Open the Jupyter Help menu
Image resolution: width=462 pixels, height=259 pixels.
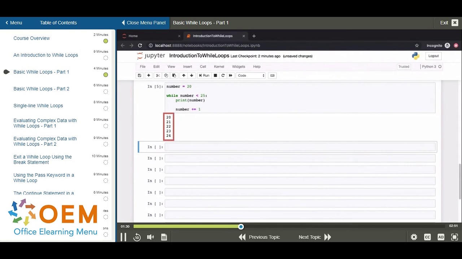(x=257, y=67)
